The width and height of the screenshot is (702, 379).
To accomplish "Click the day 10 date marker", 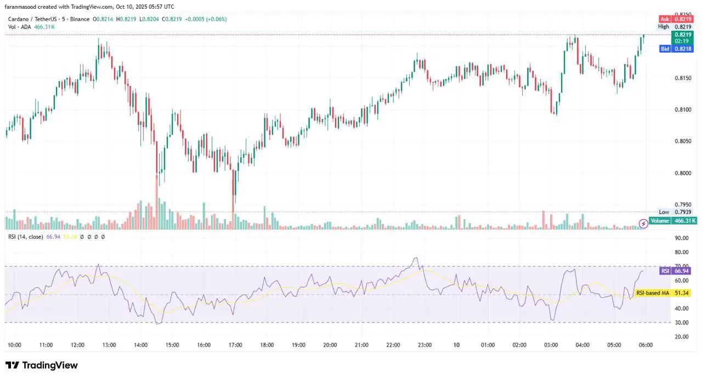I will pos(456,345).
